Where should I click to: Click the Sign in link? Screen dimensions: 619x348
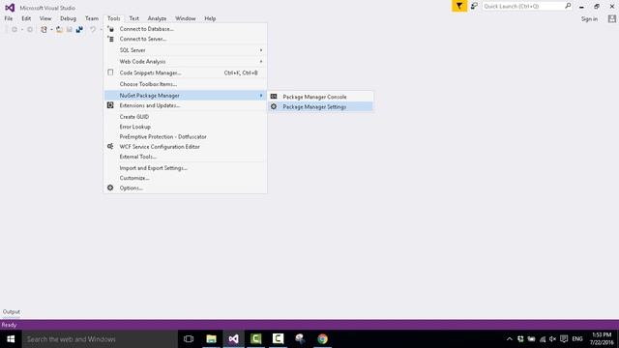tap(589, 19)
